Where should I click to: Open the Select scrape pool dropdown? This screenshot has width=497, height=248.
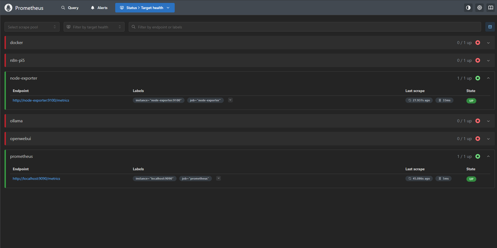click(x=32, y=27)
